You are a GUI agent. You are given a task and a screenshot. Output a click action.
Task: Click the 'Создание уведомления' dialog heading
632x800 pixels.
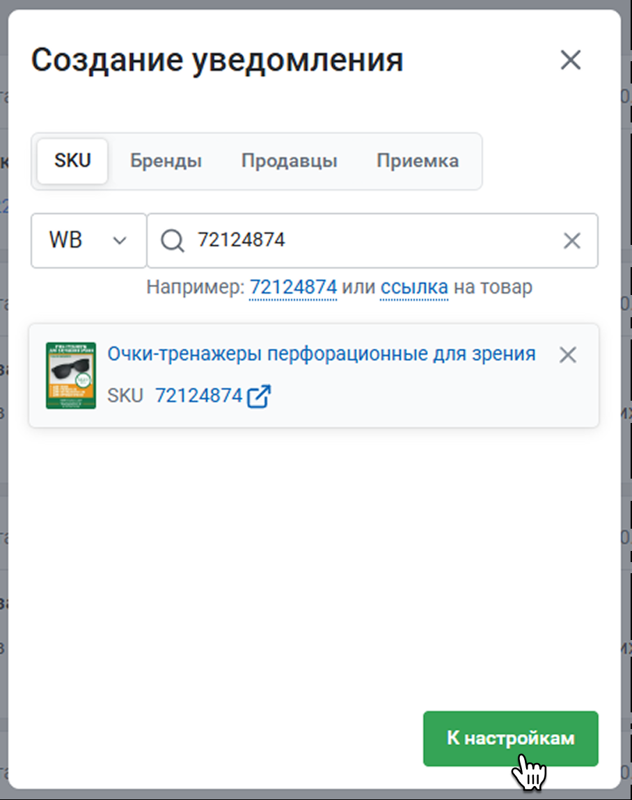(x=217, y=61)
